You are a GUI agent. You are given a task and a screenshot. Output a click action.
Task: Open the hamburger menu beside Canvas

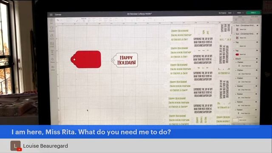click(x=51, y=15)
